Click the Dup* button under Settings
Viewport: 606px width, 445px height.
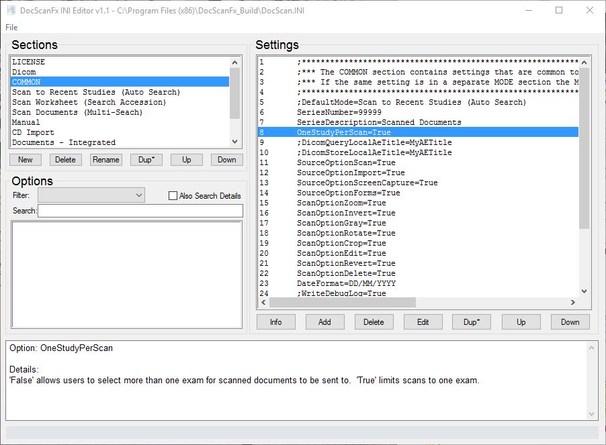point(472,322)
